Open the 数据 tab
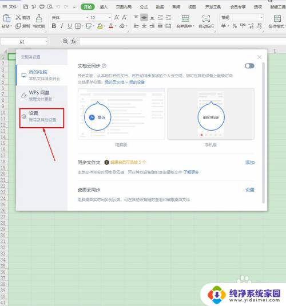Viewport: 286px width, 306px height. (160, 7)
